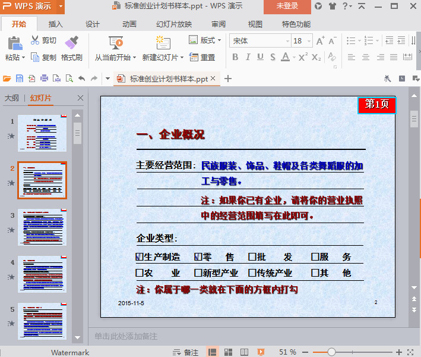
Task: Click the Copy button
Action: (x=43, y=57)
